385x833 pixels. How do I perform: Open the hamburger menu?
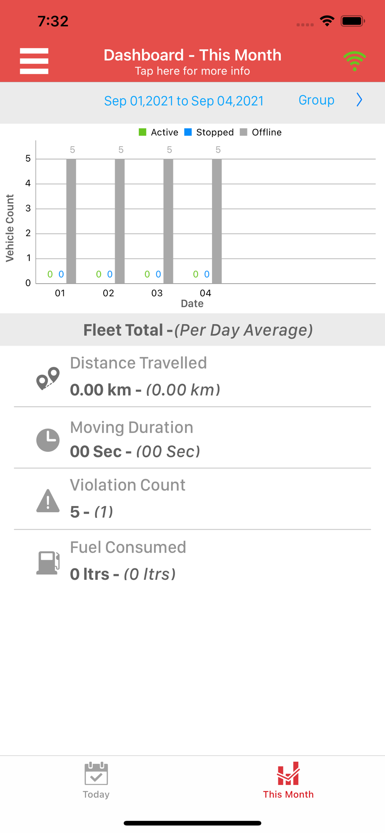[x=34, y=61]
